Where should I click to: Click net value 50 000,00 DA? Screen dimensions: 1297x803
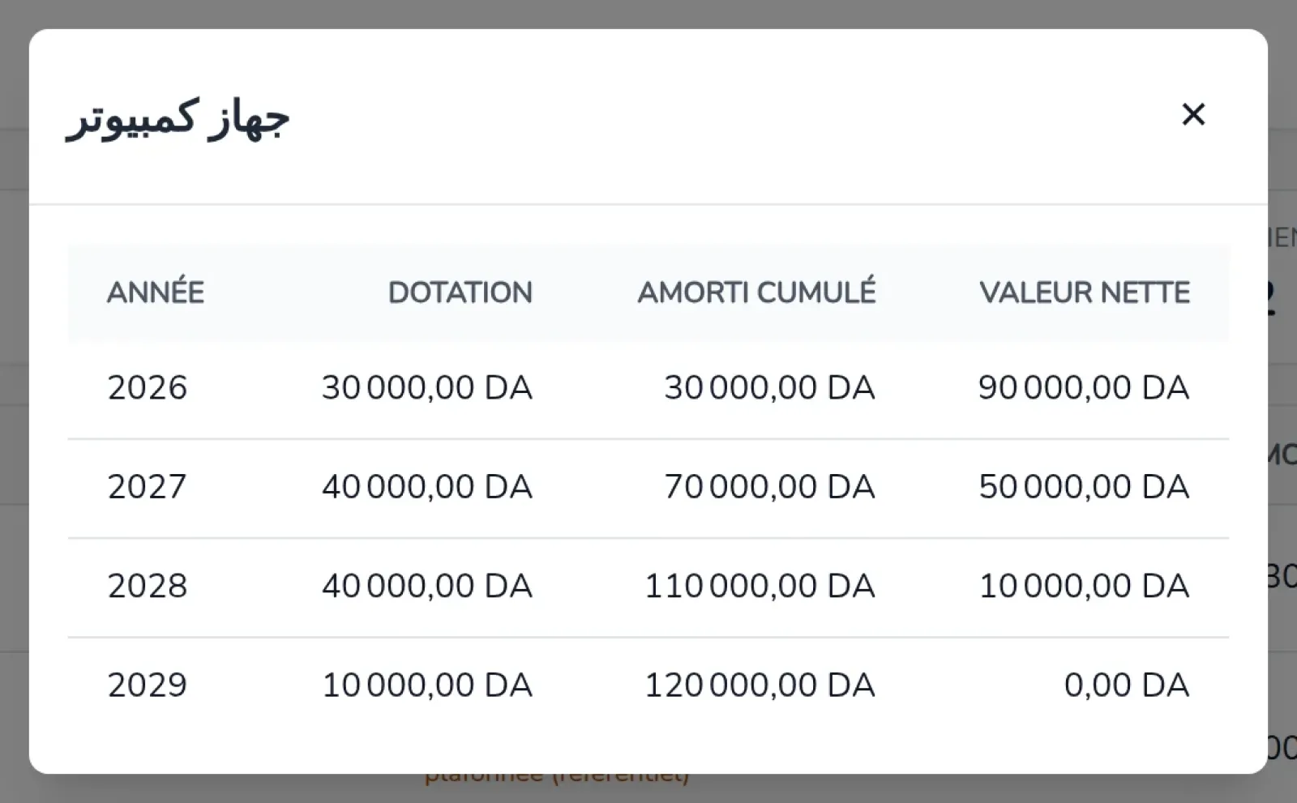pyautogui.click(x=1084, y=486)
